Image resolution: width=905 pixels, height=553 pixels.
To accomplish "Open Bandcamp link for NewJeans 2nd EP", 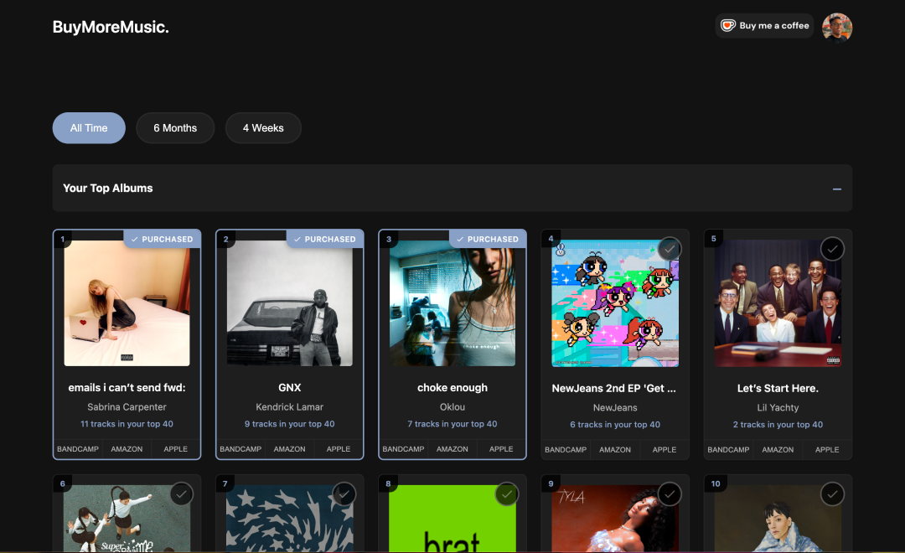I will point(566,449).
